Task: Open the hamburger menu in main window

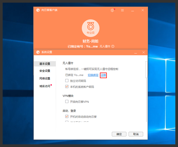Action: point(122,10)
